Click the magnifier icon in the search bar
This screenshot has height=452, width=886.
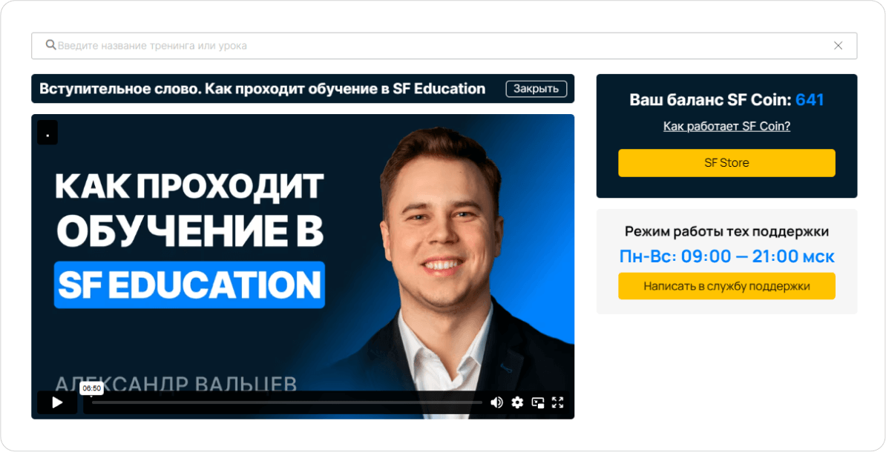pos(51,45)
